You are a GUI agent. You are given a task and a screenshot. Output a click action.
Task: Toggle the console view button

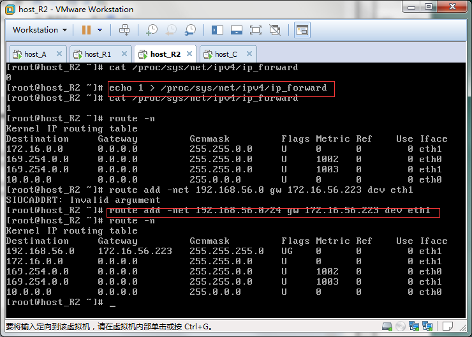302,30
